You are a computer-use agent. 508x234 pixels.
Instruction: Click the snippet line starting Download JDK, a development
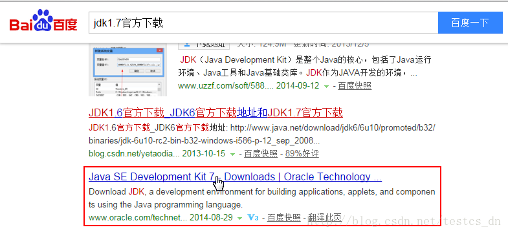(262, 191)
